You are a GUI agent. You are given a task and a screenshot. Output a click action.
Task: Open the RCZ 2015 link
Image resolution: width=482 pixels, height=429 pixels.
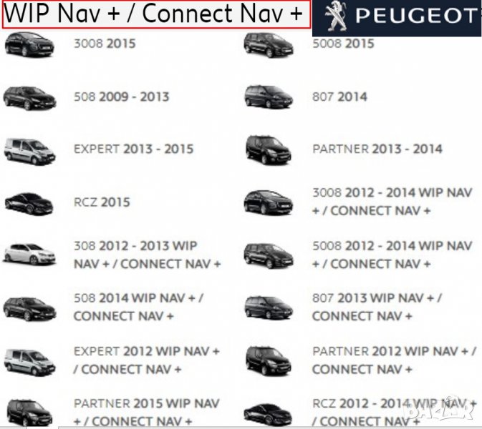(x=102, y=202)
